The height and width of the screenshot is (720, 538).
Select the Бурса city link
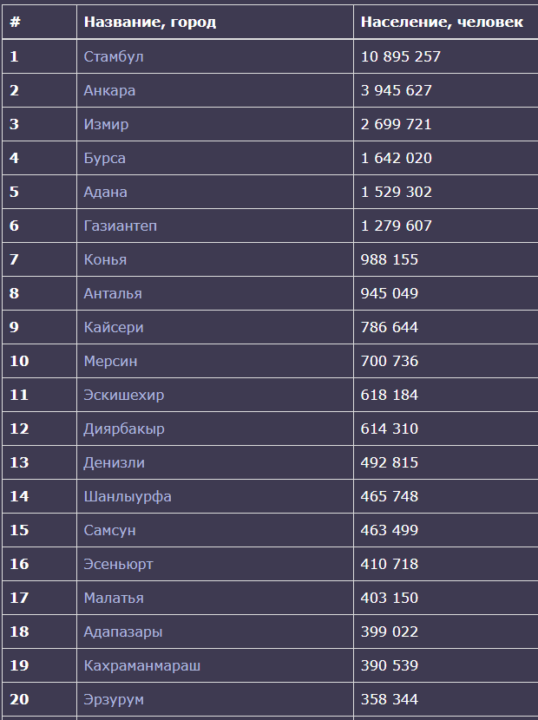104,158
